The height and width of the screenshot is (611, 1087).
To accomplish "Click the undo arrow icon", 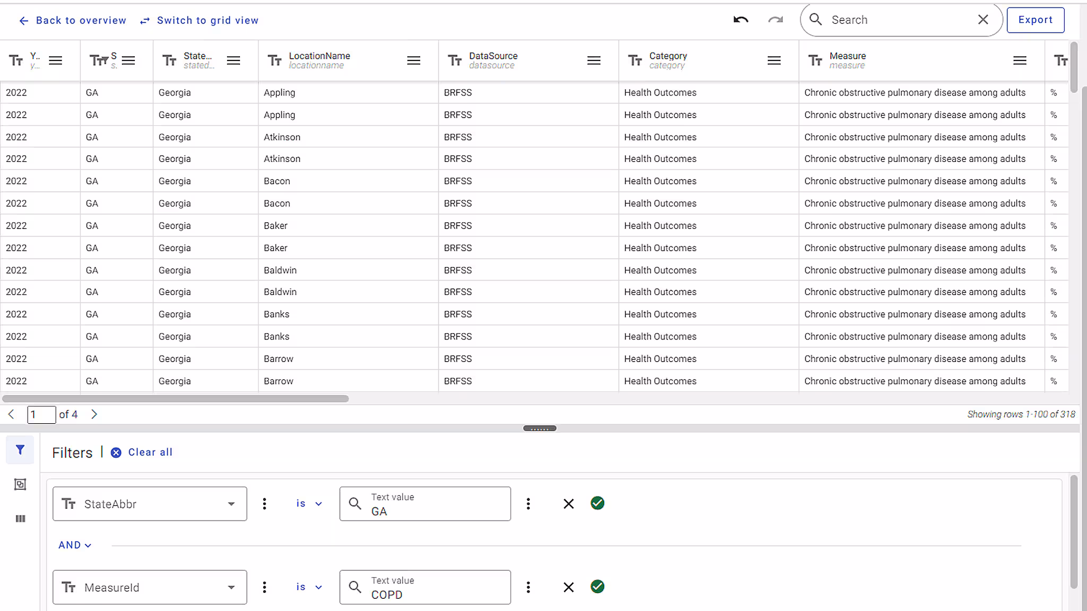I will [741, 20].
